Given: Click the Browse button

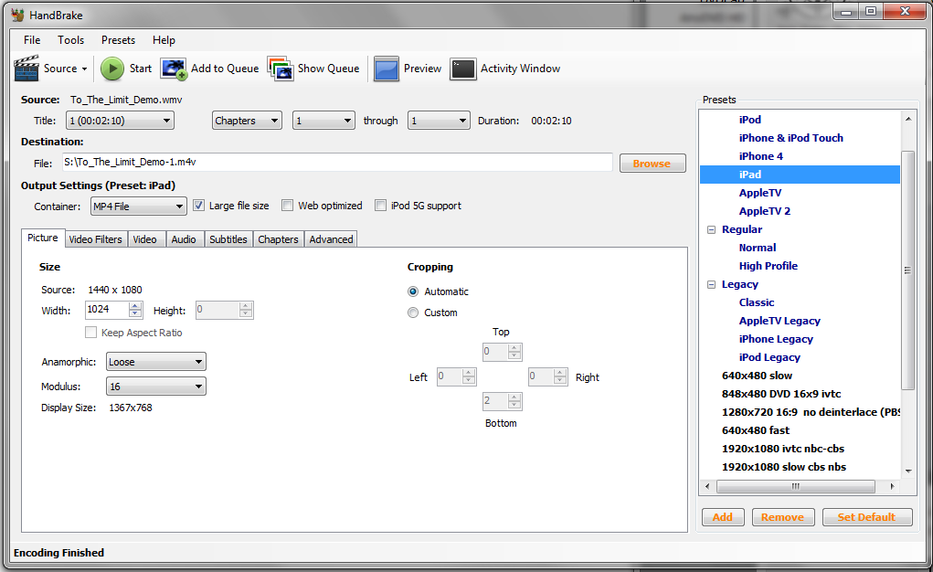Looking at the screenshot, I should coord(652,164).
